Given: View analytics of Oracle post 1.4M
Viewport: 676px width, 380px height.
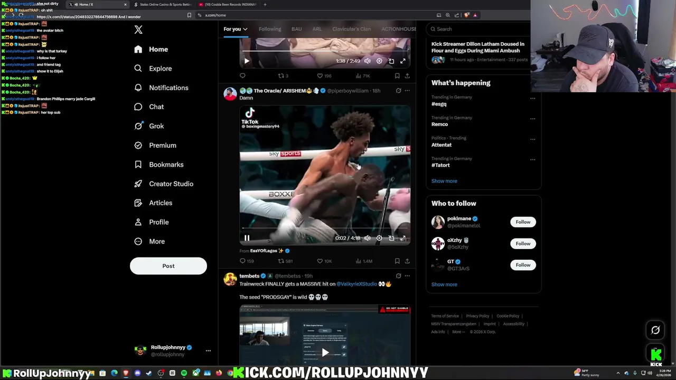Looking at the screenshot, I should coord(364,261).
